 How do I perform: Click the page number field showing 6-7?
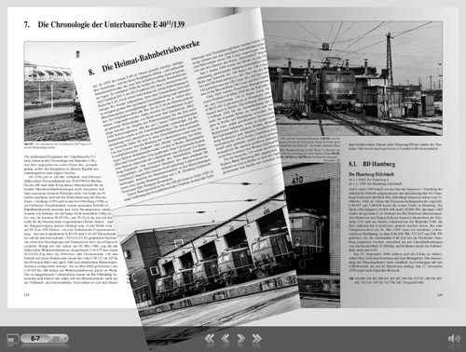[35, 338]
